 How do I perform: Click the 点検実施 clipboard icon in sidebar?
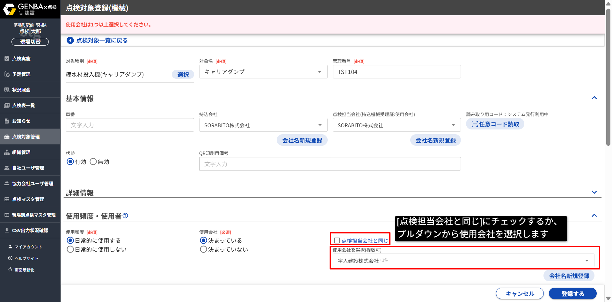[x=7, y=58]
